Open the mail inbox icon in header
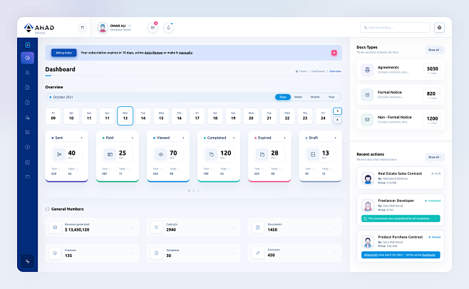Screen dimensions: 469x289 pyautogui.click(x=152, y=28)
